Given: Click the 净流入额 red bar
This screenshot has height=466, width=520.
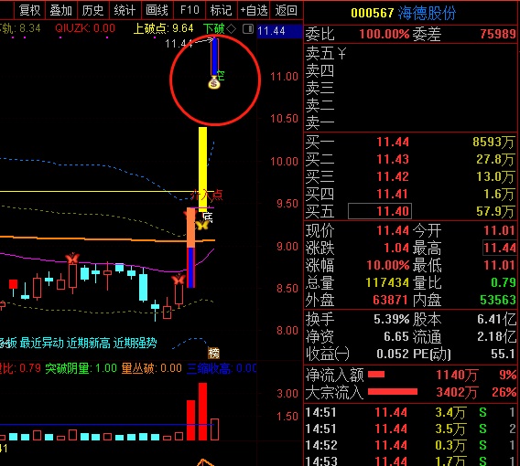Looking at the screenshot, I should pos(376,375).
